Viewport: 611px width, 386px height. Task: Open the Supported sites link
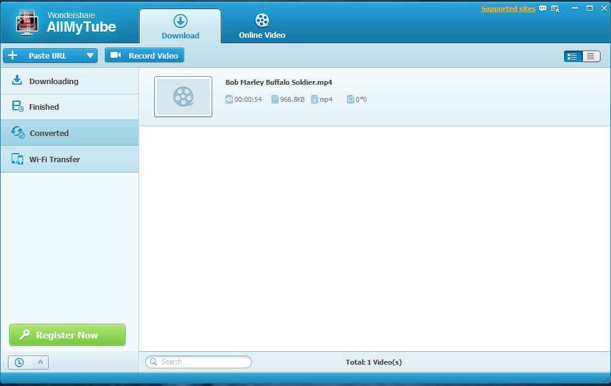508,9
